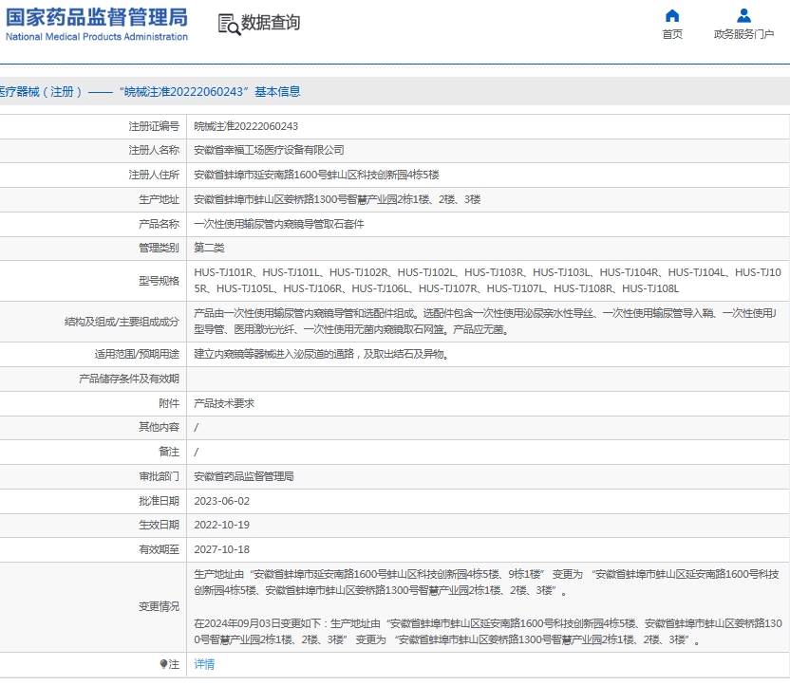Click product name 一次性使用输尿管内窥镜导管取石套件
790x685 pixels.
(278, 224)
